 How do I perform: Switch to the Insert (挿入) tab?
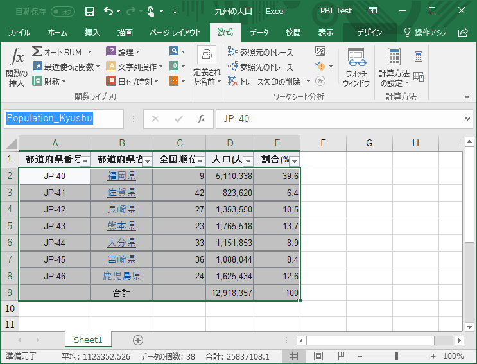coord(92,32)
